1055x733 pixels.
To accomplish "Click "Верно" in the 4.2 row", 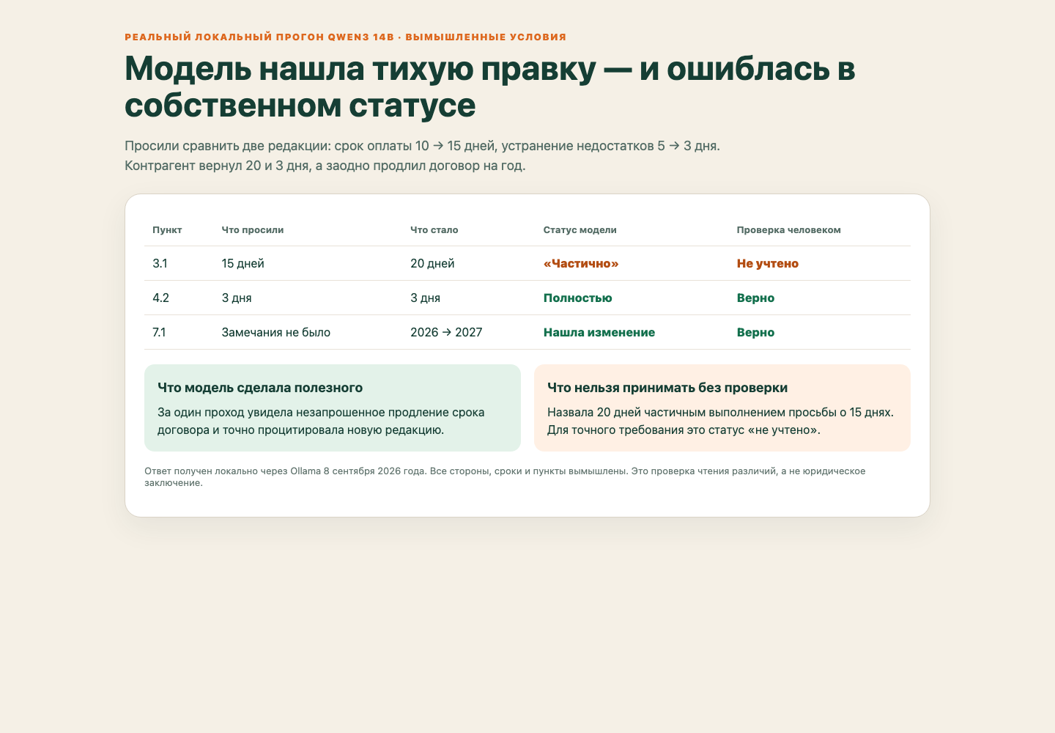I will point(756,298).
